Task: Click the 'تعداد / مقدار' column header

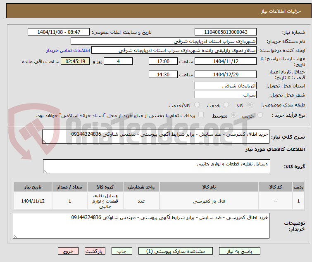Action: tap(70, 187)
